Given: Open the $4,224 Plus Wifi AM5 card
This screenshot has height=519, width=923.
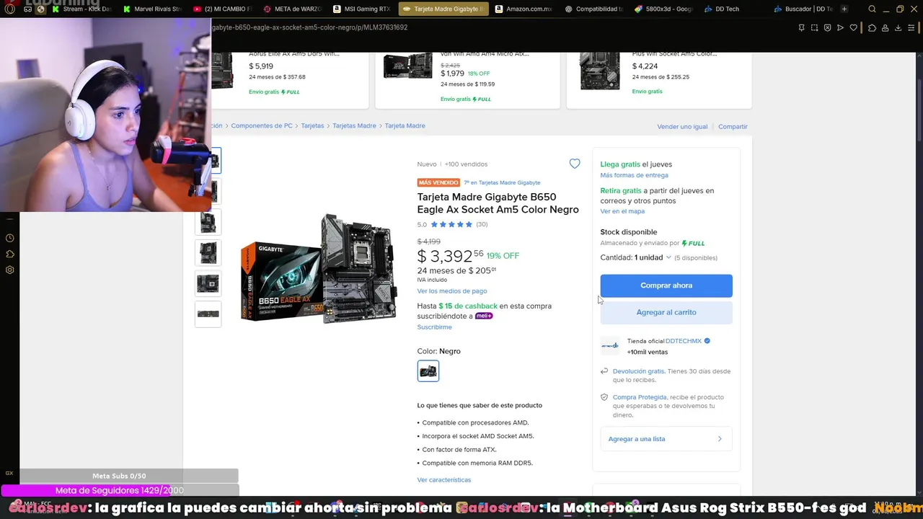Looking at the screenshot, I should 659,79.
